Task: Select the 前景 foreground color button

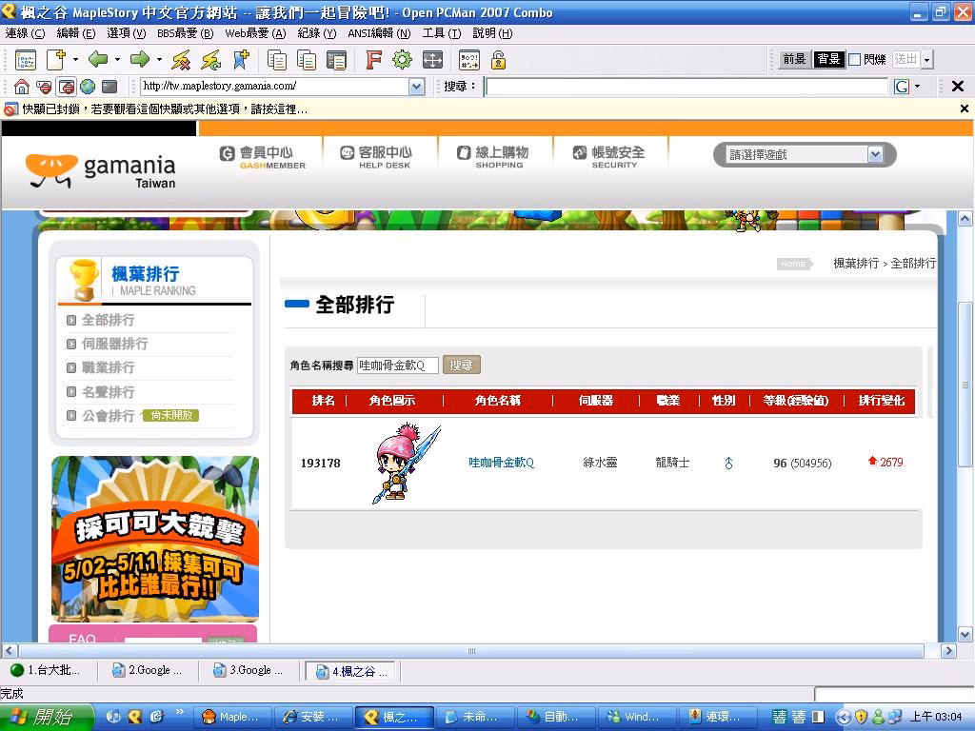Action: pos(794,59)
